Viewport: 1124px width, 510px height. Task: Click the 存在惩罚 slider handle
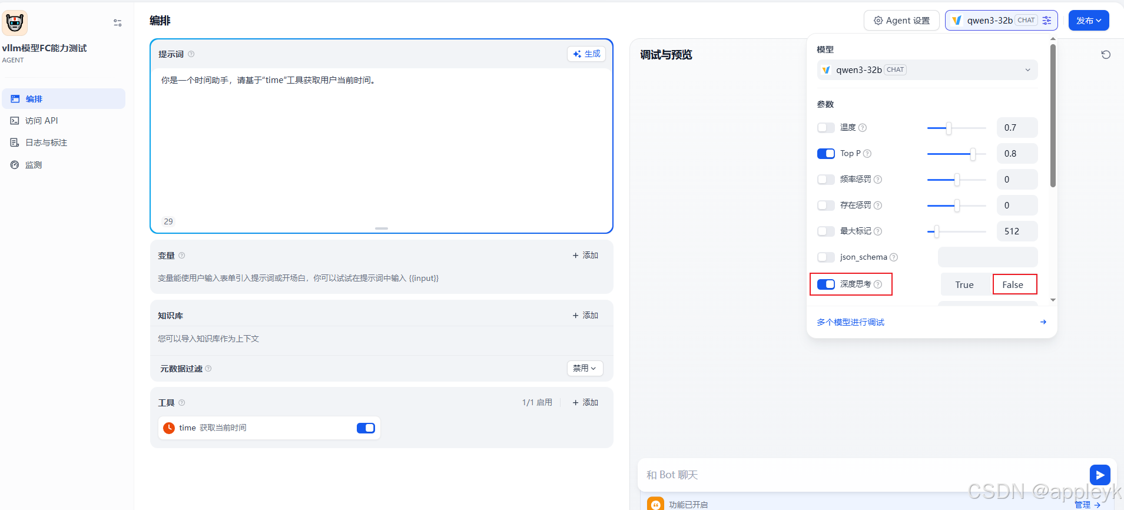click(x=957, y=206)
